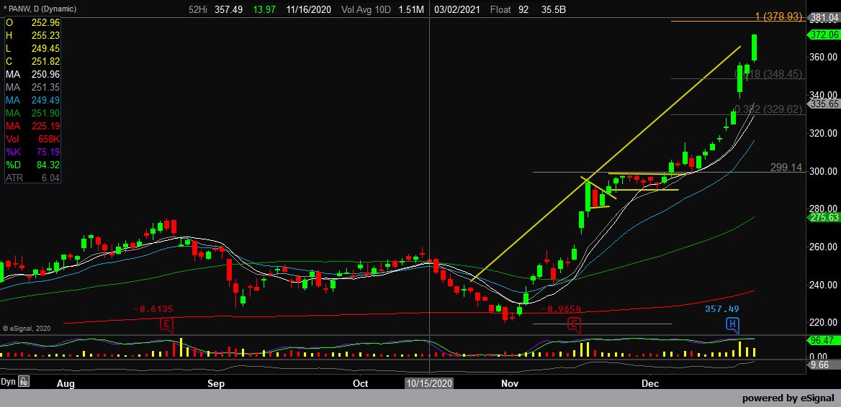Click the %D value 84.32

click(x=48, y=165)
